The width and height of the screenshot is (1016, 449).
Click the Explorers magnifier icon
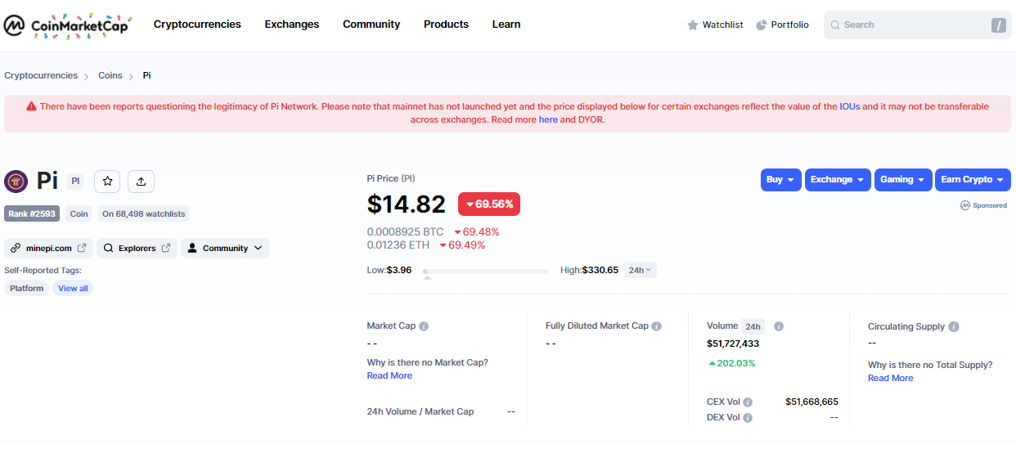click(108, 248)
